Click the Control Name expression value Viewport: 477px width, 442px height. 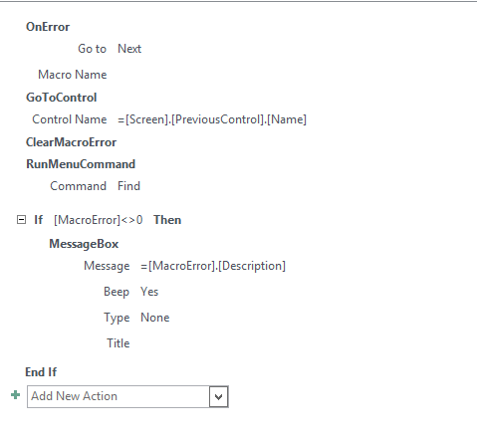coord(212,119)
